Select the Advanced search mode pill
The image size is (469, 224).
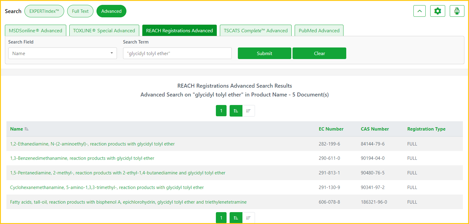[111, 11]
